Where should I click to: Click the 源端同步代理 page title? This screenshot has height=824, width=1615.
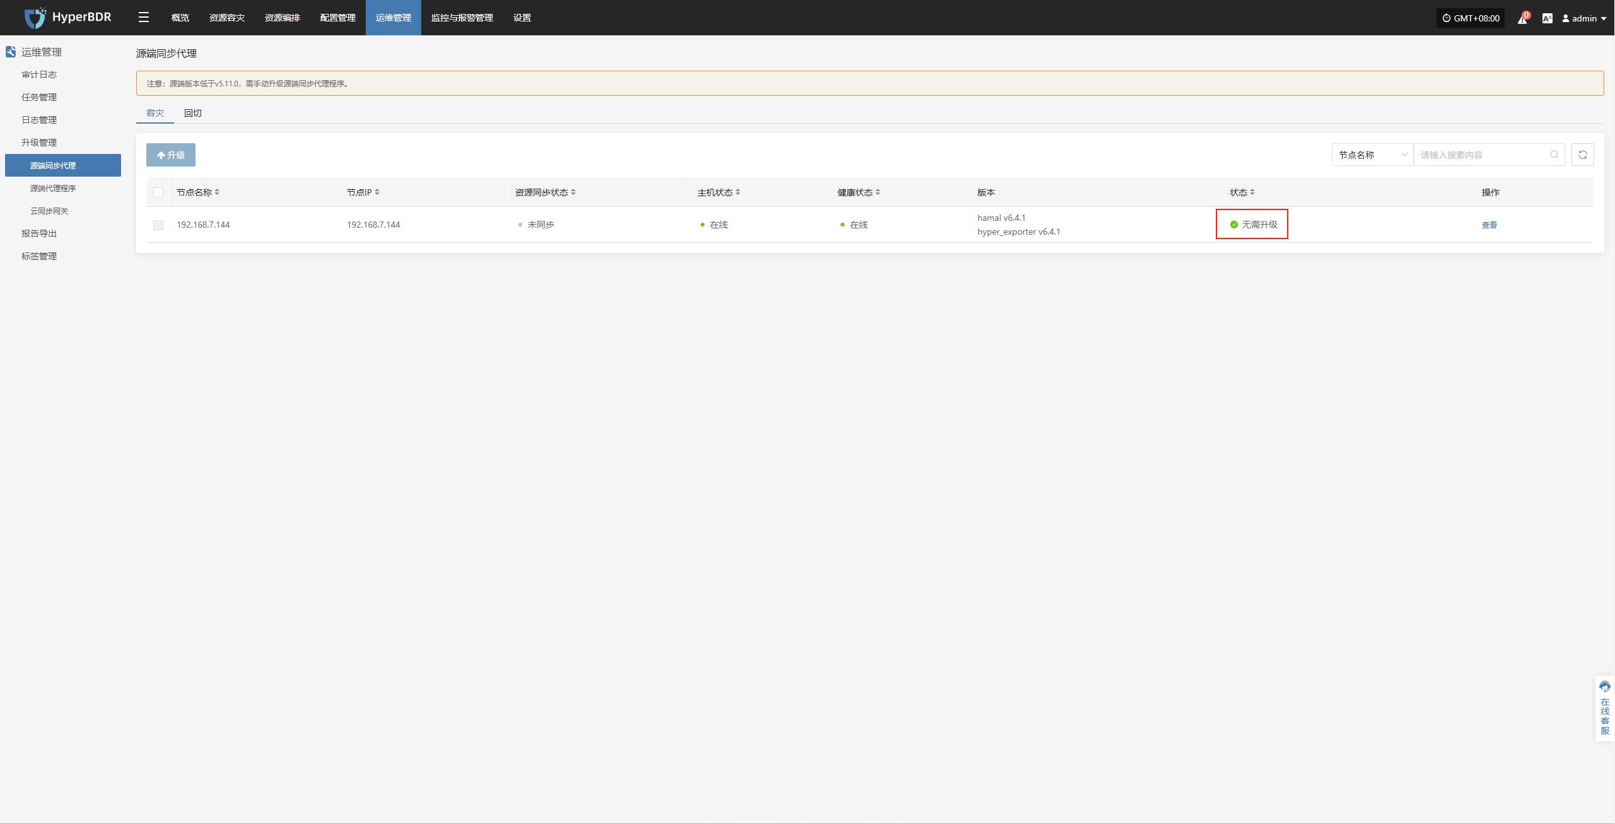(x=166, y=54)
